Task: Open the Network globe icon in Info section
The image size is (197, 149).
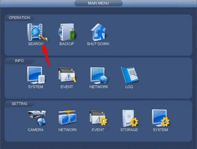Action: pos(98,75)
